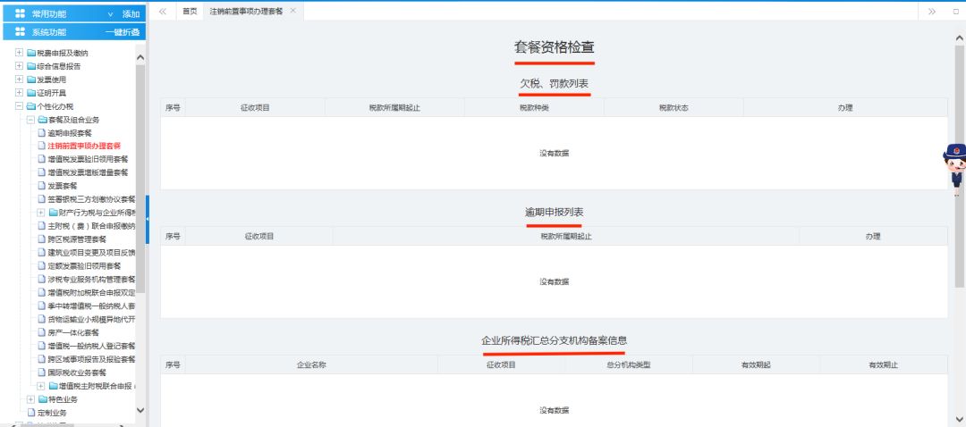Click the 添加 button in 常用功能

(x=131, y=14)
